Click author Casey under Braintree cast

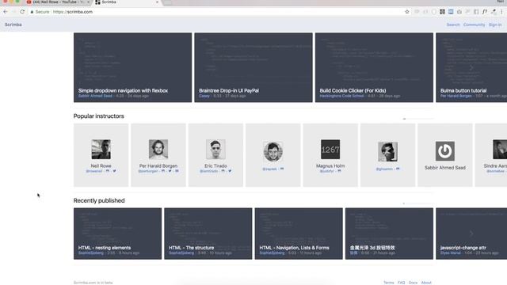click(x=204, y=96)
